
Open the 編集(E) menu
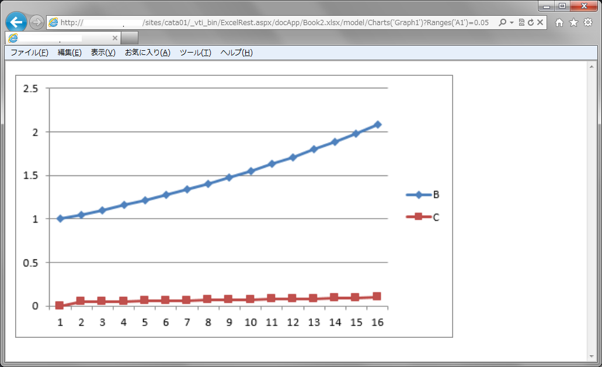click(69, 53)
